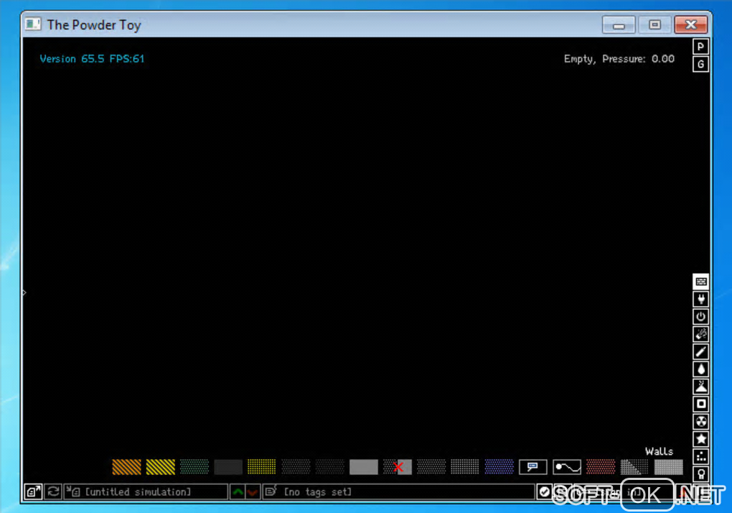The image size is (732, 513).
Task: Select the diagonal half-filled gray wall swatch
Action: (x=634, y=467)
